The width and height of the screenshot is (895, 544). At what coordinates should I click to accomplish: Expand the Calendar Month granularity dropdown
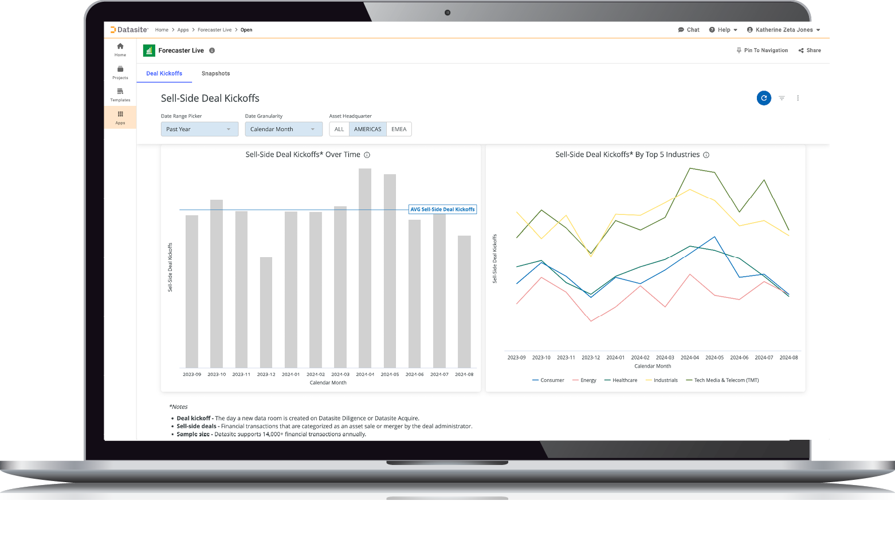pos(283,129)
